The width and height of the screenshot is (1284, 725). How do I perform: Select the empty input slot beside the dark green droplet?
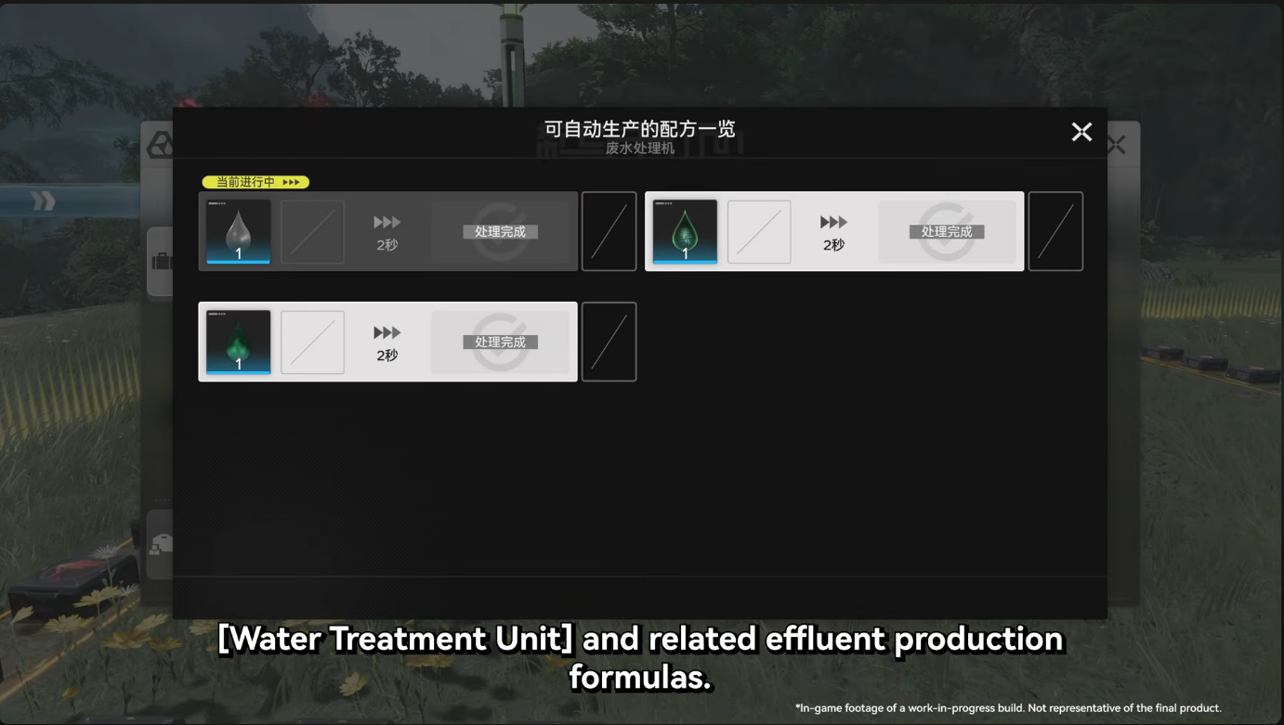pos(312,342)
